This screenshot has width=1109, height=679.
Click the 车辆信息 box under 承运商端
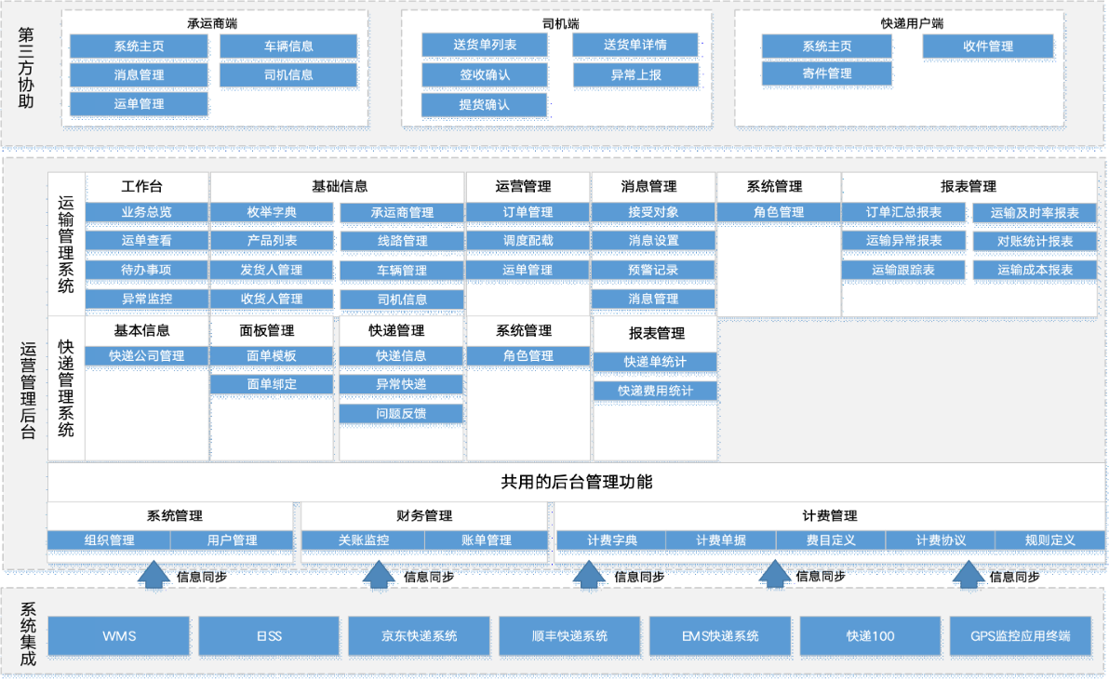[288, 46]
